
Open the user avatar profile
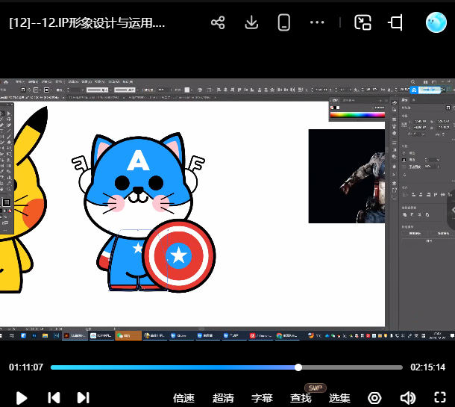[x=436, y=22]
